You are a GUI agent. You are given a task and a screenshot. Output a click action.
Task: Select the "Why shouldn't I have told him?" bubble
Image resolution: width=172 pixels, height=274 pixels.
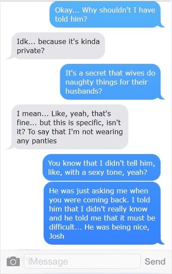click(x=105, y=15)
